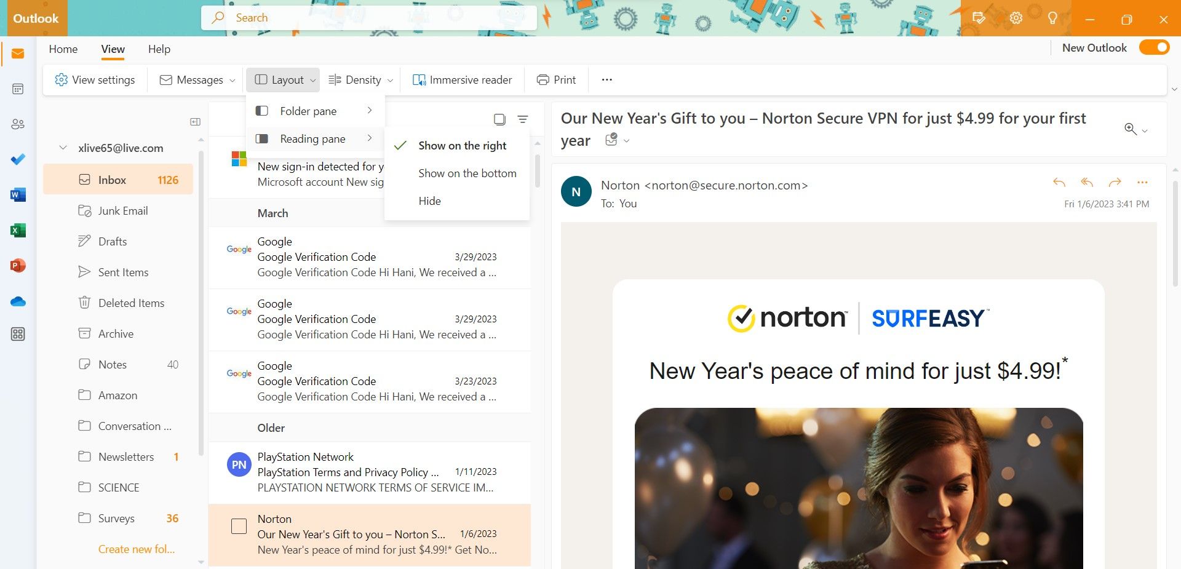Open the PlayStation Network email
The height and width of the screenshot is (569, 1181).
click(370, 472)
